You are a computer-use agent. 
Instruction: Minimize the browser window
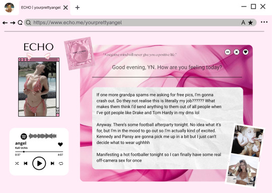click(244, 7)
